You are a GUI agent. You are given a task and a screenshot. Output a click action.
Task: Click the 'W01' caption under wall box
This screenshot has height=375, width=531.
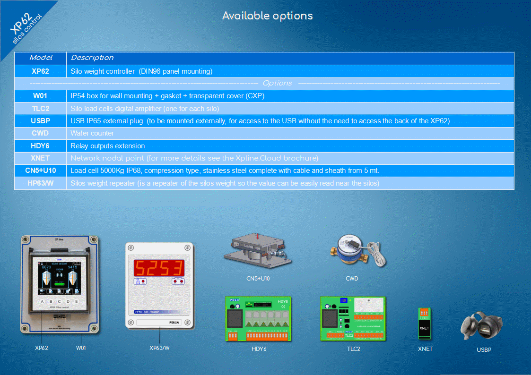tap(81, 348)
